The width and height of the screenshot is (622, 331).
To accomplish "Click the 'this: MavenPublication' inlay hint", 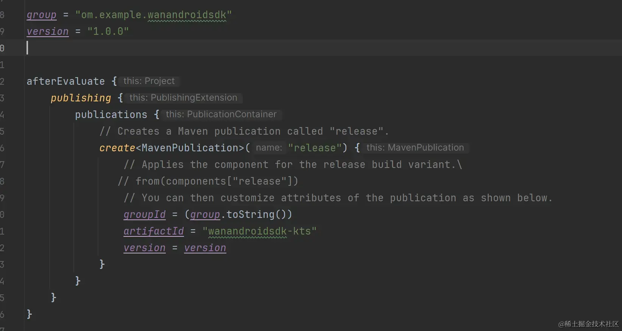I will point(415,148).
